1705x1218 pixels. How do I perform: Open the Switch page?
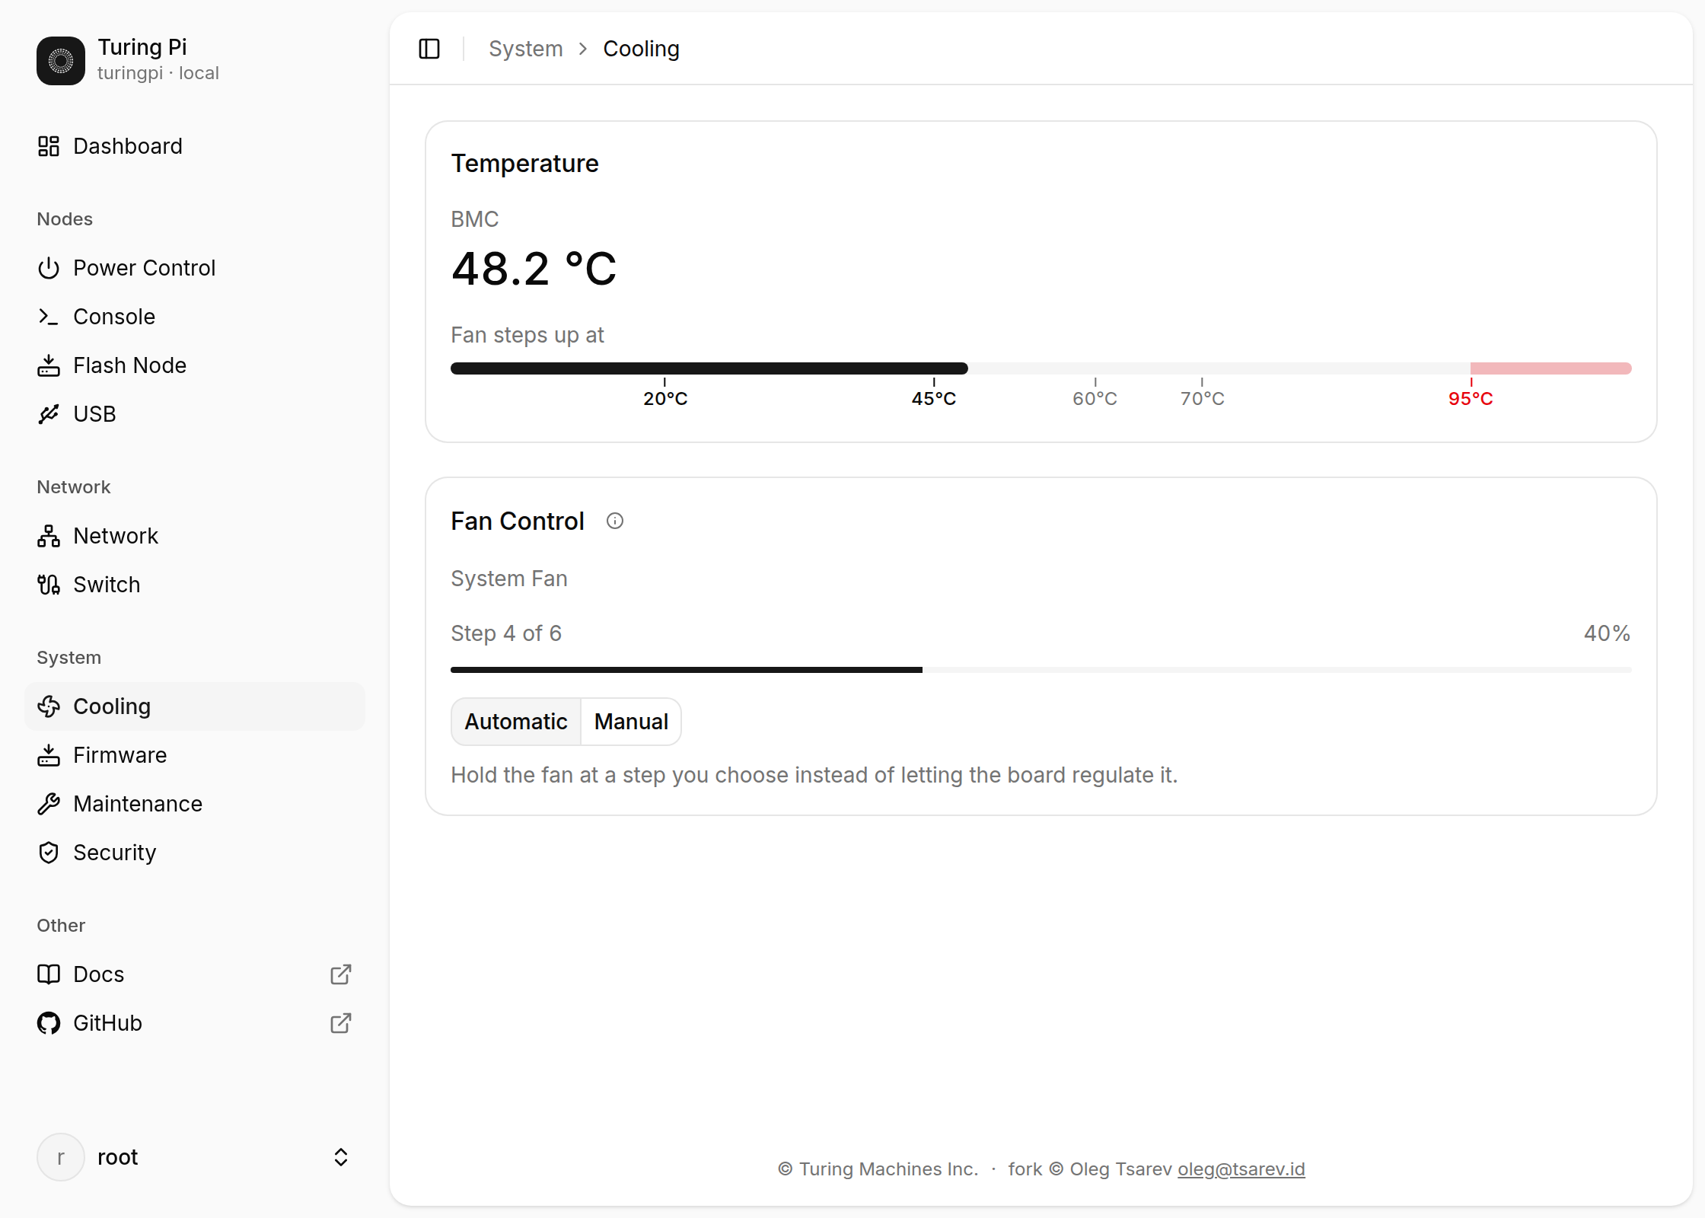195,585
